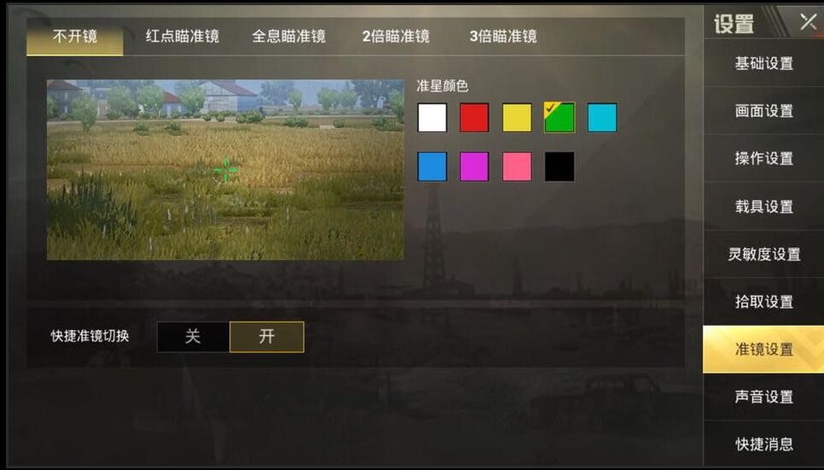
Task: Open 声音设置 in the sidebar
Action: click(x=763, y=397)
